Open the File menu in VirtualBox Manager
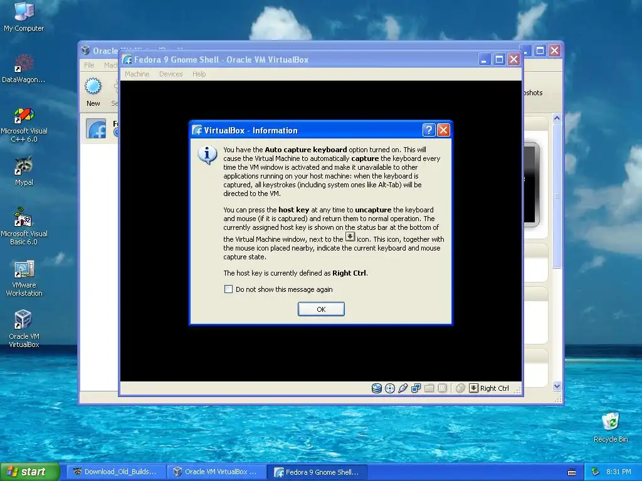Viewport: 642px width, 481px height. pyautogui.click(x=89, y=65)
